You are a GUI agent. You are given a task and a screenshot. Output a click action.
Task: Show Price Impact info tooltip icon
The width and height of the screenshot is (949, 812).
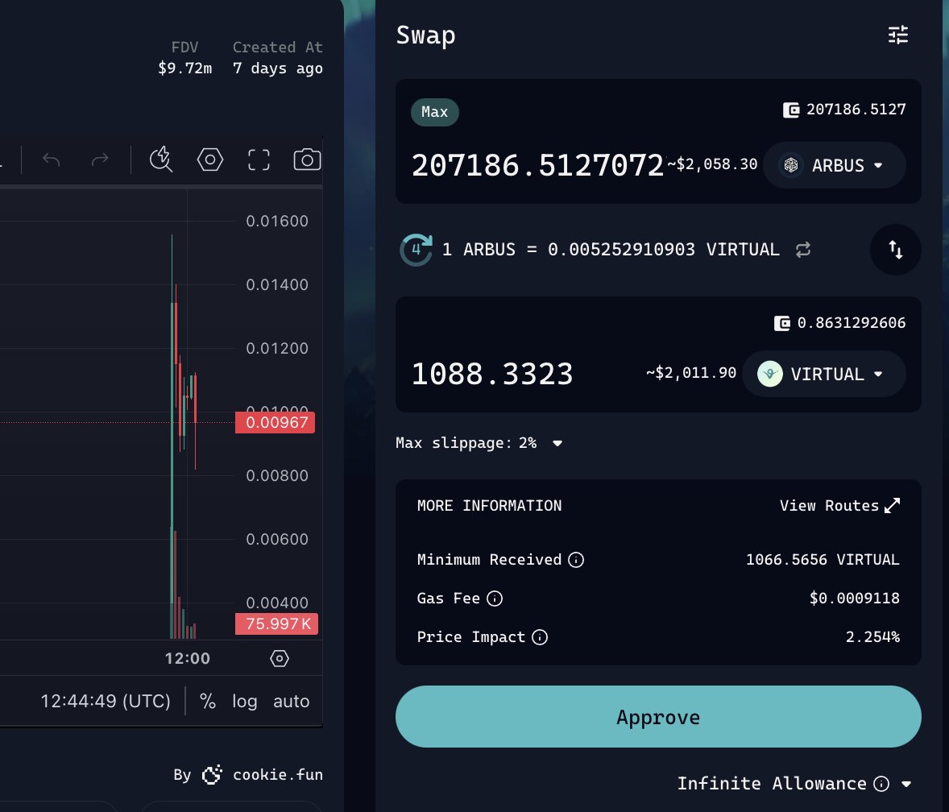pyautogui.click(x=540, y=637)
